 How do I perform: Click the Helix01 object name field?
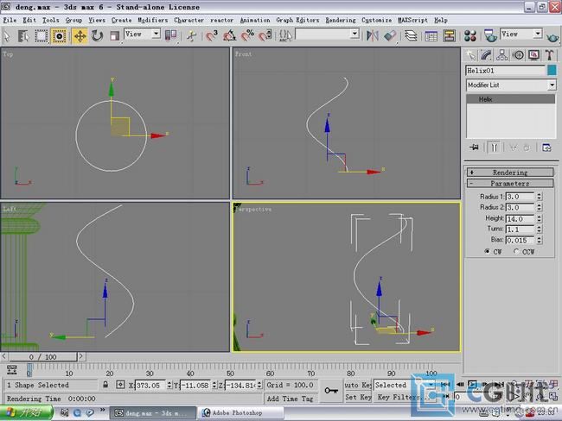coord(506,71)
